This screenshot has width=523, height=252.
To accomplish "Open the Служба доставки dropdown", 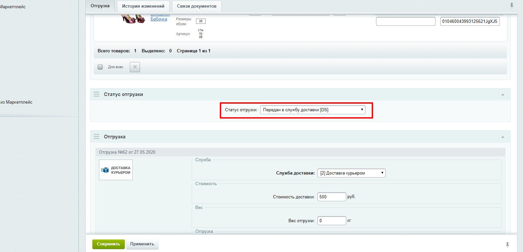I will [x=351, y=173].
